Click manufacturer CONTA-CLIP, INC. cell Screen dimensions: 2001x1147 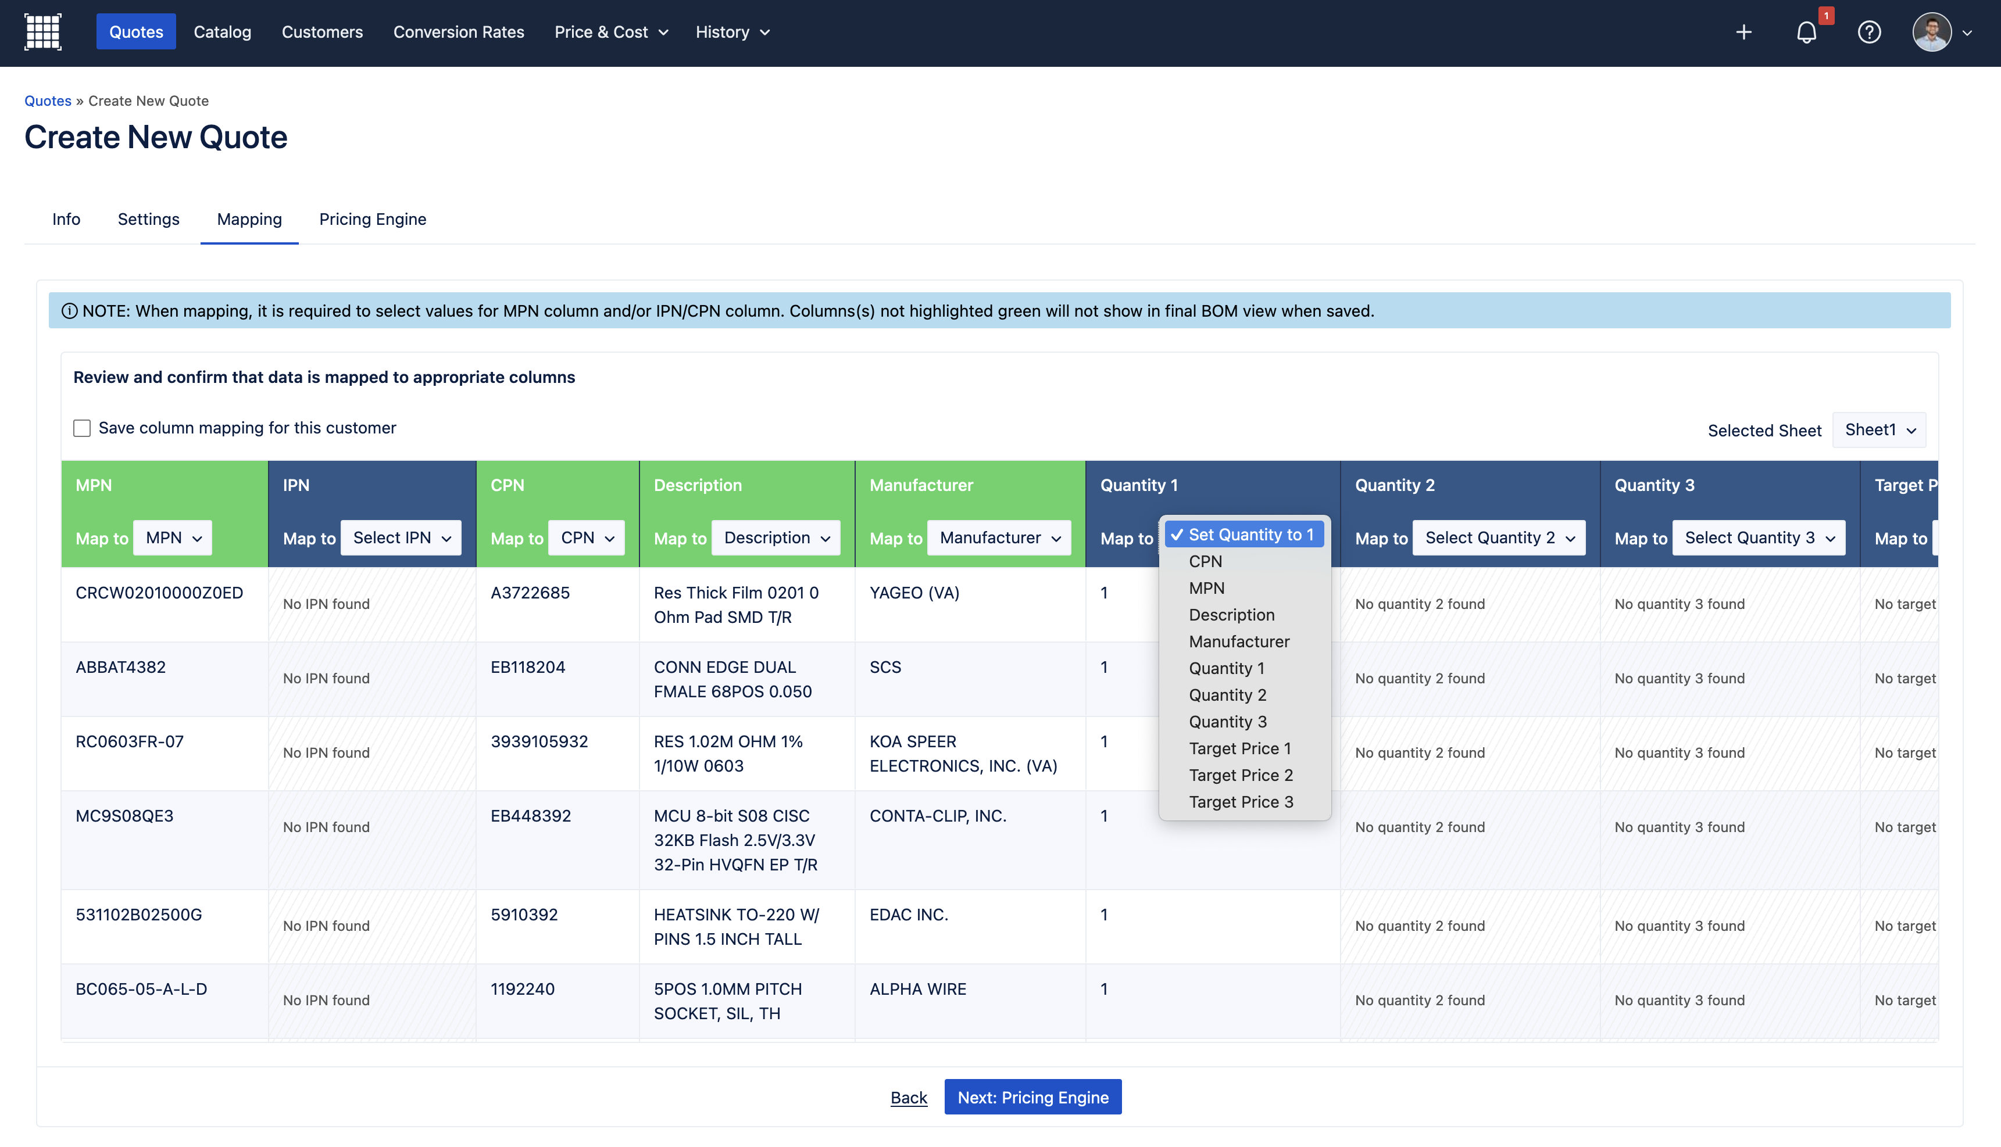point(970,841)
